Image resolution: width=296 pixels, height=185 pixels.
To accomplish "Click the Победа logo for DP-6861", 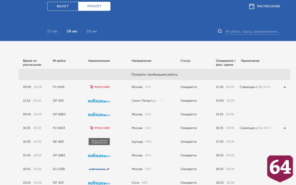I will (x=99, y=156).
